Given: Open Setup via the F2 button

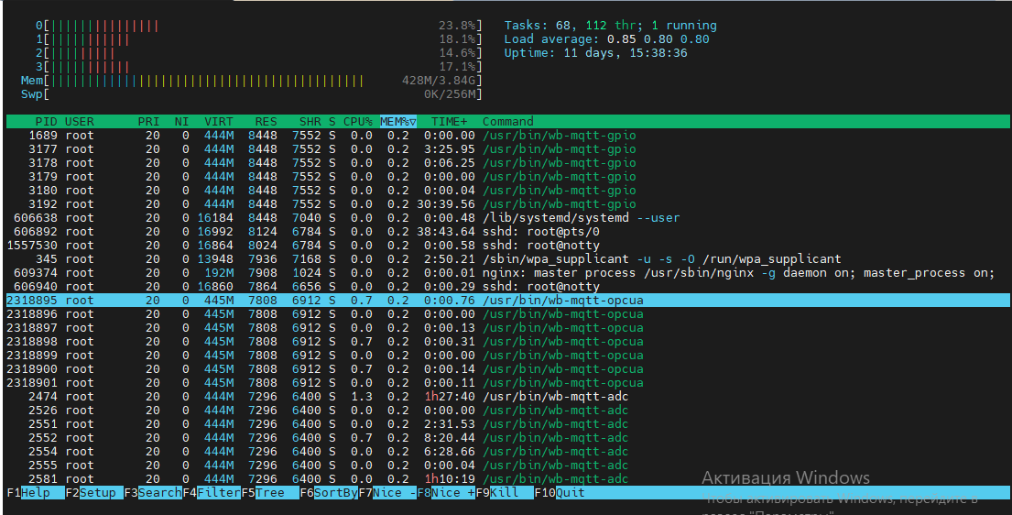Looking at the screenshot, I should point(94,492).
